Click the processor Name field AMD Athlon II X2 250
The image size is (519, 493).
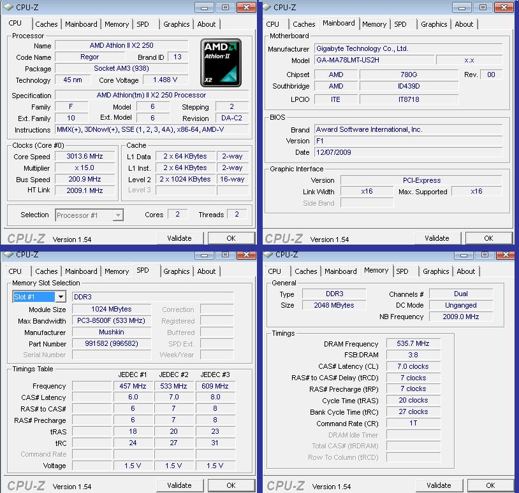coord(122,45)
